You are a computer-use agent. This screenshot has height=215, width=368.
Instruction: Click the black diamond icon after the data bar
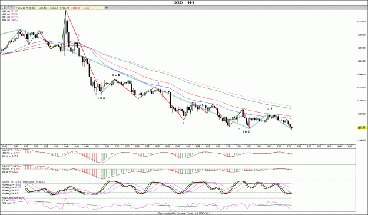click(107, 8)
